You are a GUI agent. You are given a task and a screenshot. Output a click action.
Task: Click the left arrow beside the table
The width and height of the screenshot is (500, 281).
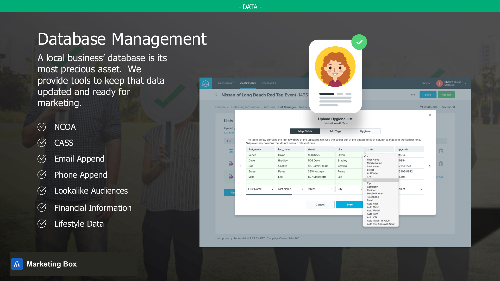240,166
